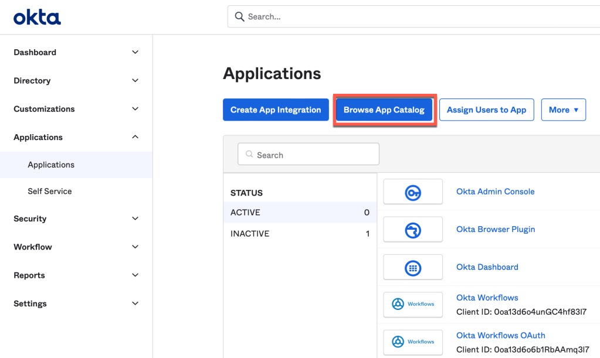The width and height of the screenshot is (600, 358).
Task: Collapse the Applications sidebar section
Action: [x=135, y=137]
